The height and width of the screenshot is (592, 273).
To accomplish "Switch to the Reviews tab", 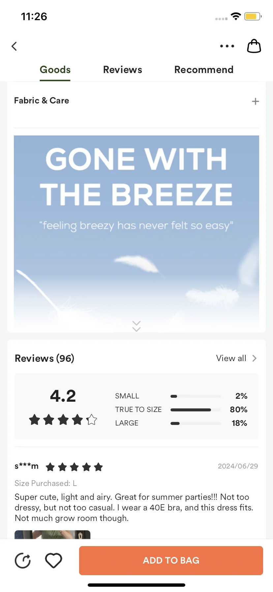I will click(x=123, y=70).
